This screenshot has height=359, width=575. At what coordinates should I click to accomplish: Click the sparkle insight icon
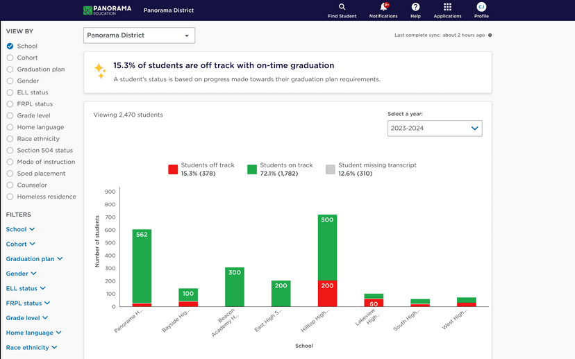(x=100, y=71)
